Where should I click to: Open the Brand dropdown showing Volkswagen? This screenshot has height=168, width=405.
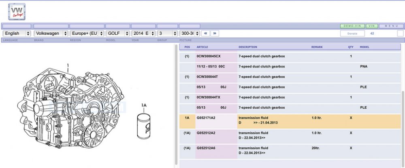[51, 33]
